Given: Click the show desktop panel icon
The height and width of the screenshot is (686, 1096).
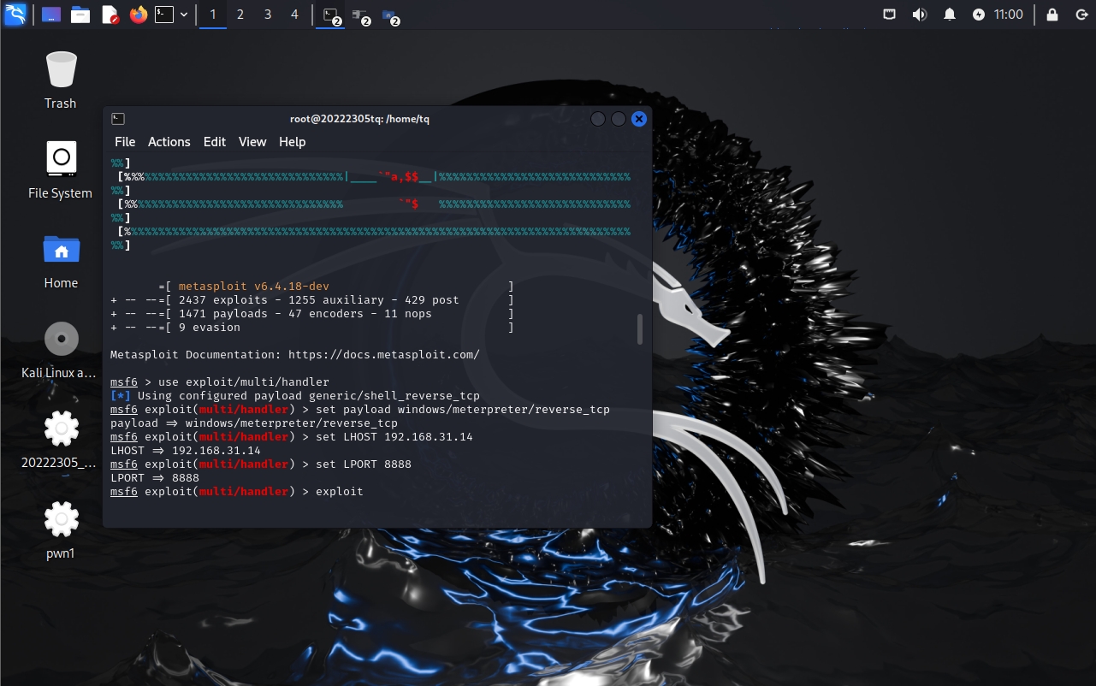Looking at the screenshot, I should (x=51, y=15).
